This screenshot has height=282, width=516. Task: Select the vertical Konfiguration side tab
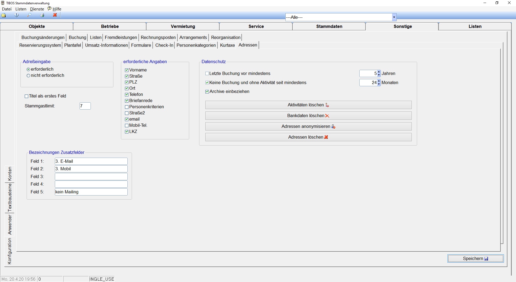[x=10, y=251]
